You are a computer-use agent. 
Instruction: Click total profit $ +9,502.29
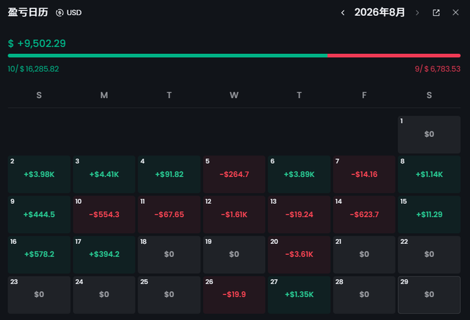(37, 44)
